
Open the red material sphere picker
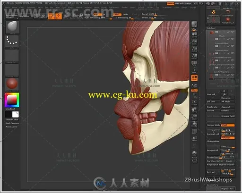[x=12, y=84]
